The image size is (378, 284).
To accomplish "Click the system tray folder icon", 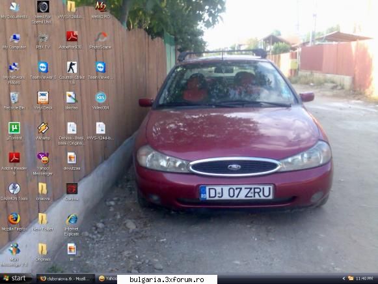I will 351,279.
